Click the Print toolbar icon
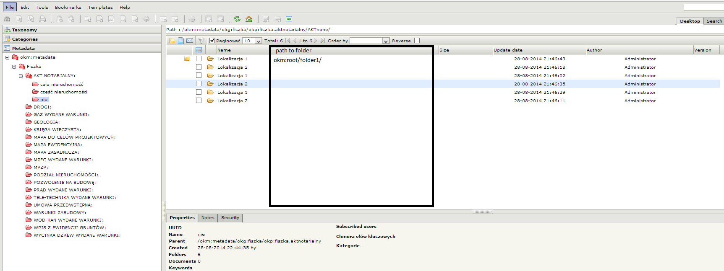This screenshot has width=724, height=271. click(x=42, y=19)
